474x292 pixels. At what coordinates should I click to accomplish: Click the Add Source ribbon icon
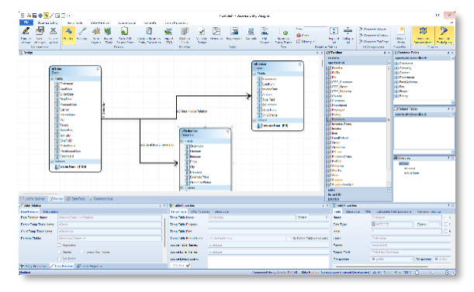tap(265, 31)
